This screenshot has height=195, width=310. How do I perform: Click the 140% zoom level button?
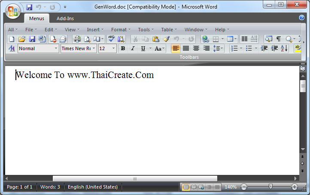231,187
